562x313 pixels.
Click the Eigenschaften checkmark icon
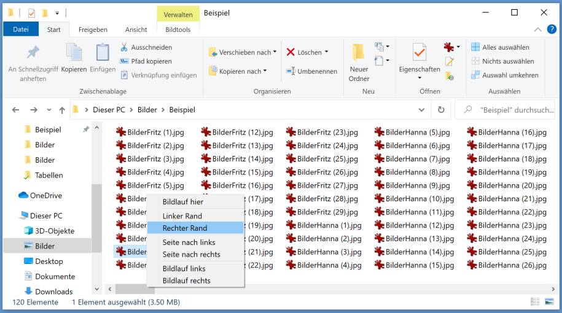pos(420,53)
